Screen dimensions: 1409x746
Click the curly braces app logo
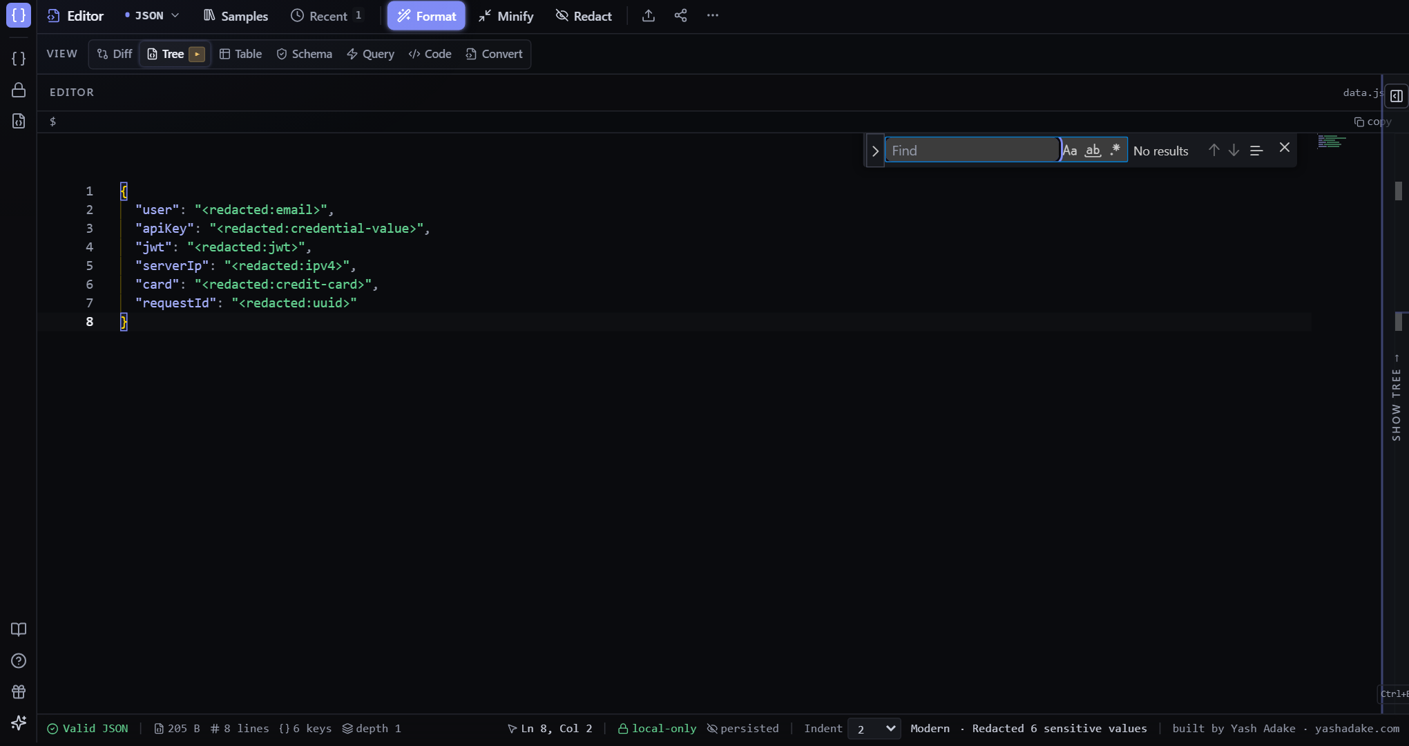pos(19,15)
